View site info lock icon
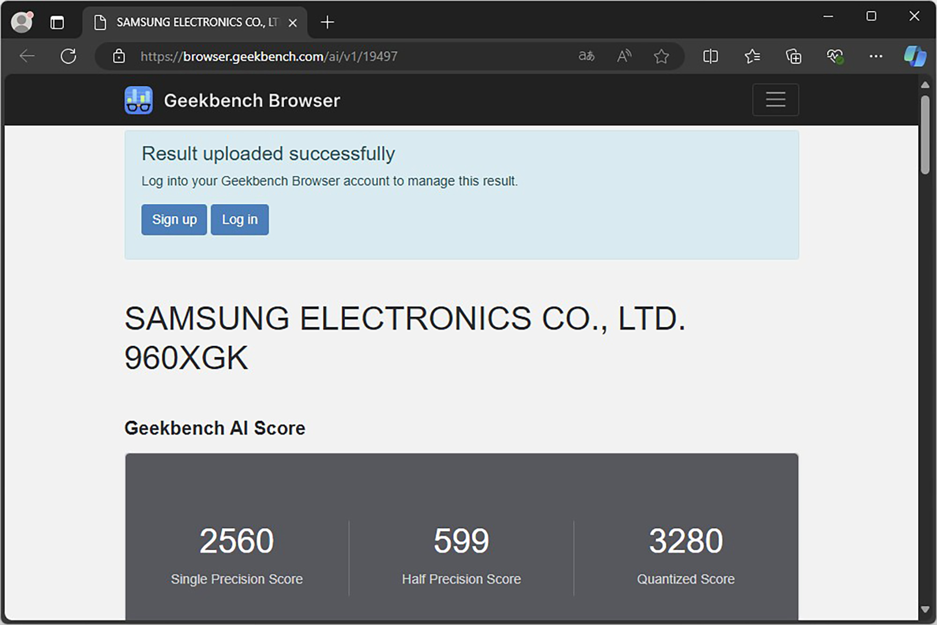This screenshot has width=937, height=625. pos(119,56)
